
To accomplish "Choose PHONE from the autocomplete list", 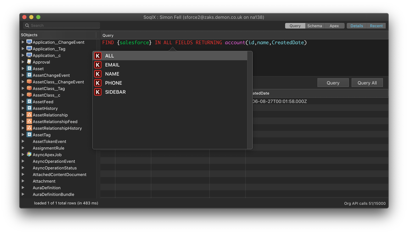I will point(170,83).
